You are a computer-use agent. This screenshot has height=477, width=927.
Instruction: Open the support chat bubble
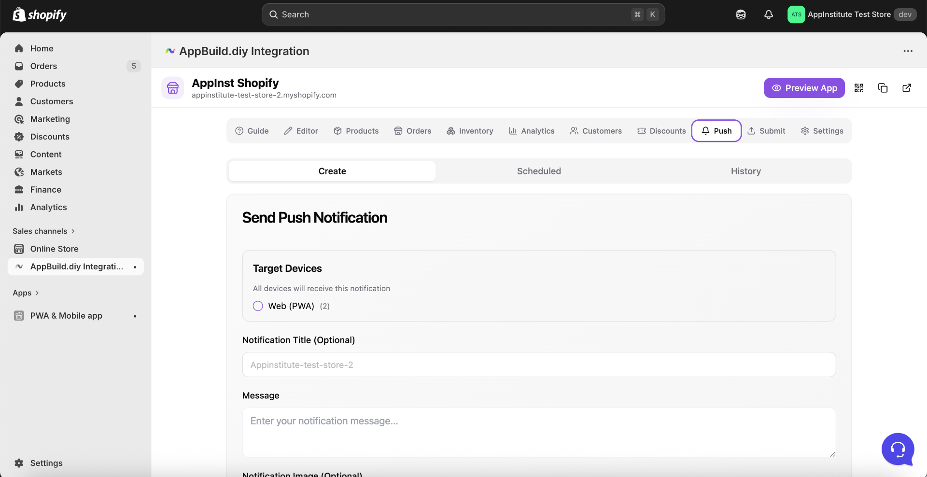click(x=898, y=449)
